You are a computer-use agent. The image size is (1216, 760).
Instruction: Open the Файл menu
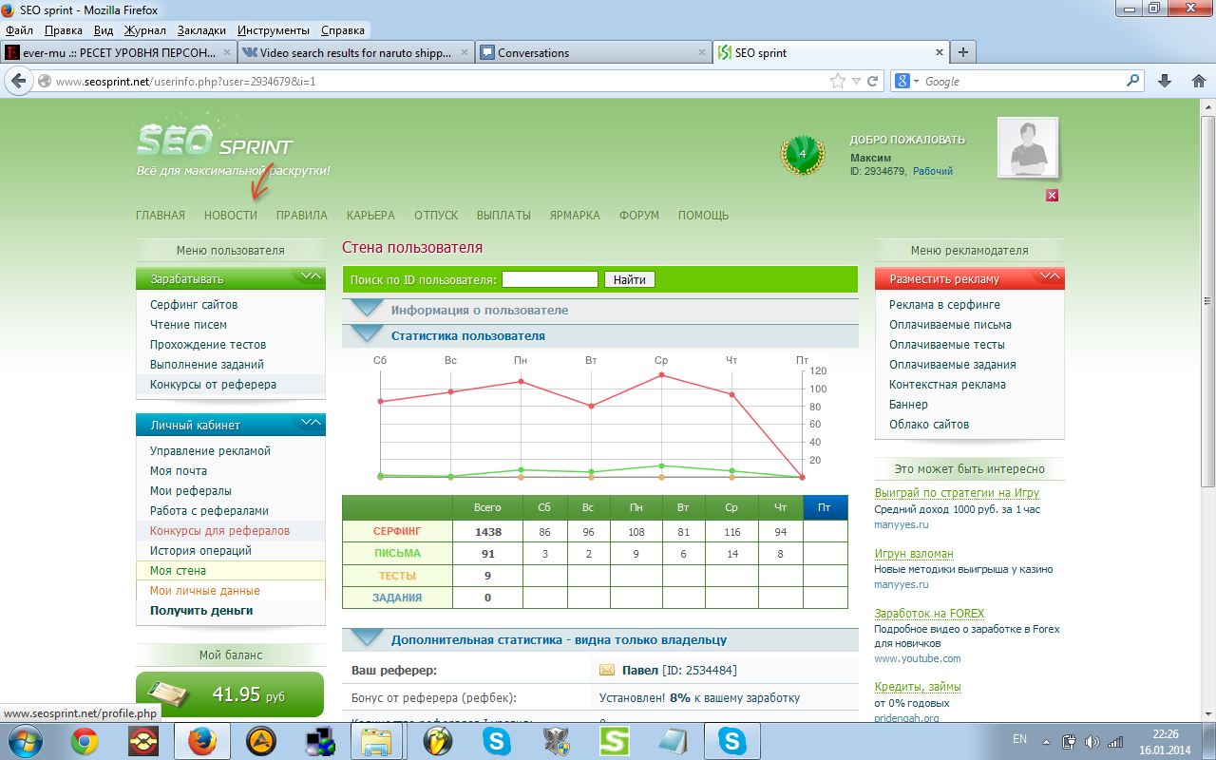point(19,30)
